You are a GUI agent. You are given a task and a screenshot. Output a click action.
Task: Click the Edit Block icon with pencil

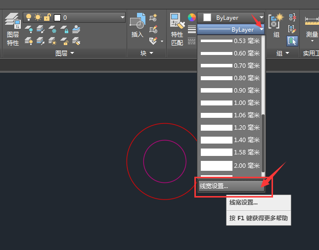153,29
